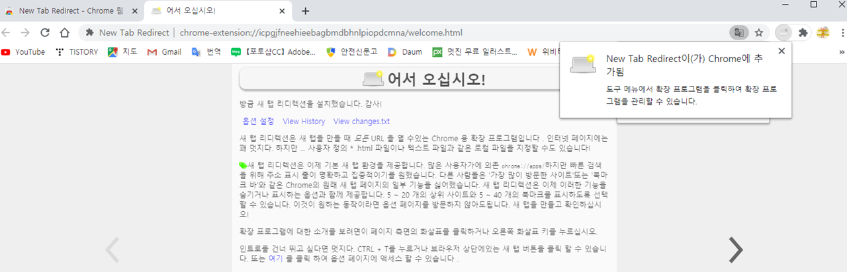Bookmark this page with the star icon
Viewport: 847px width, 272px height.
pyautogui.click(x=759, y=32)
